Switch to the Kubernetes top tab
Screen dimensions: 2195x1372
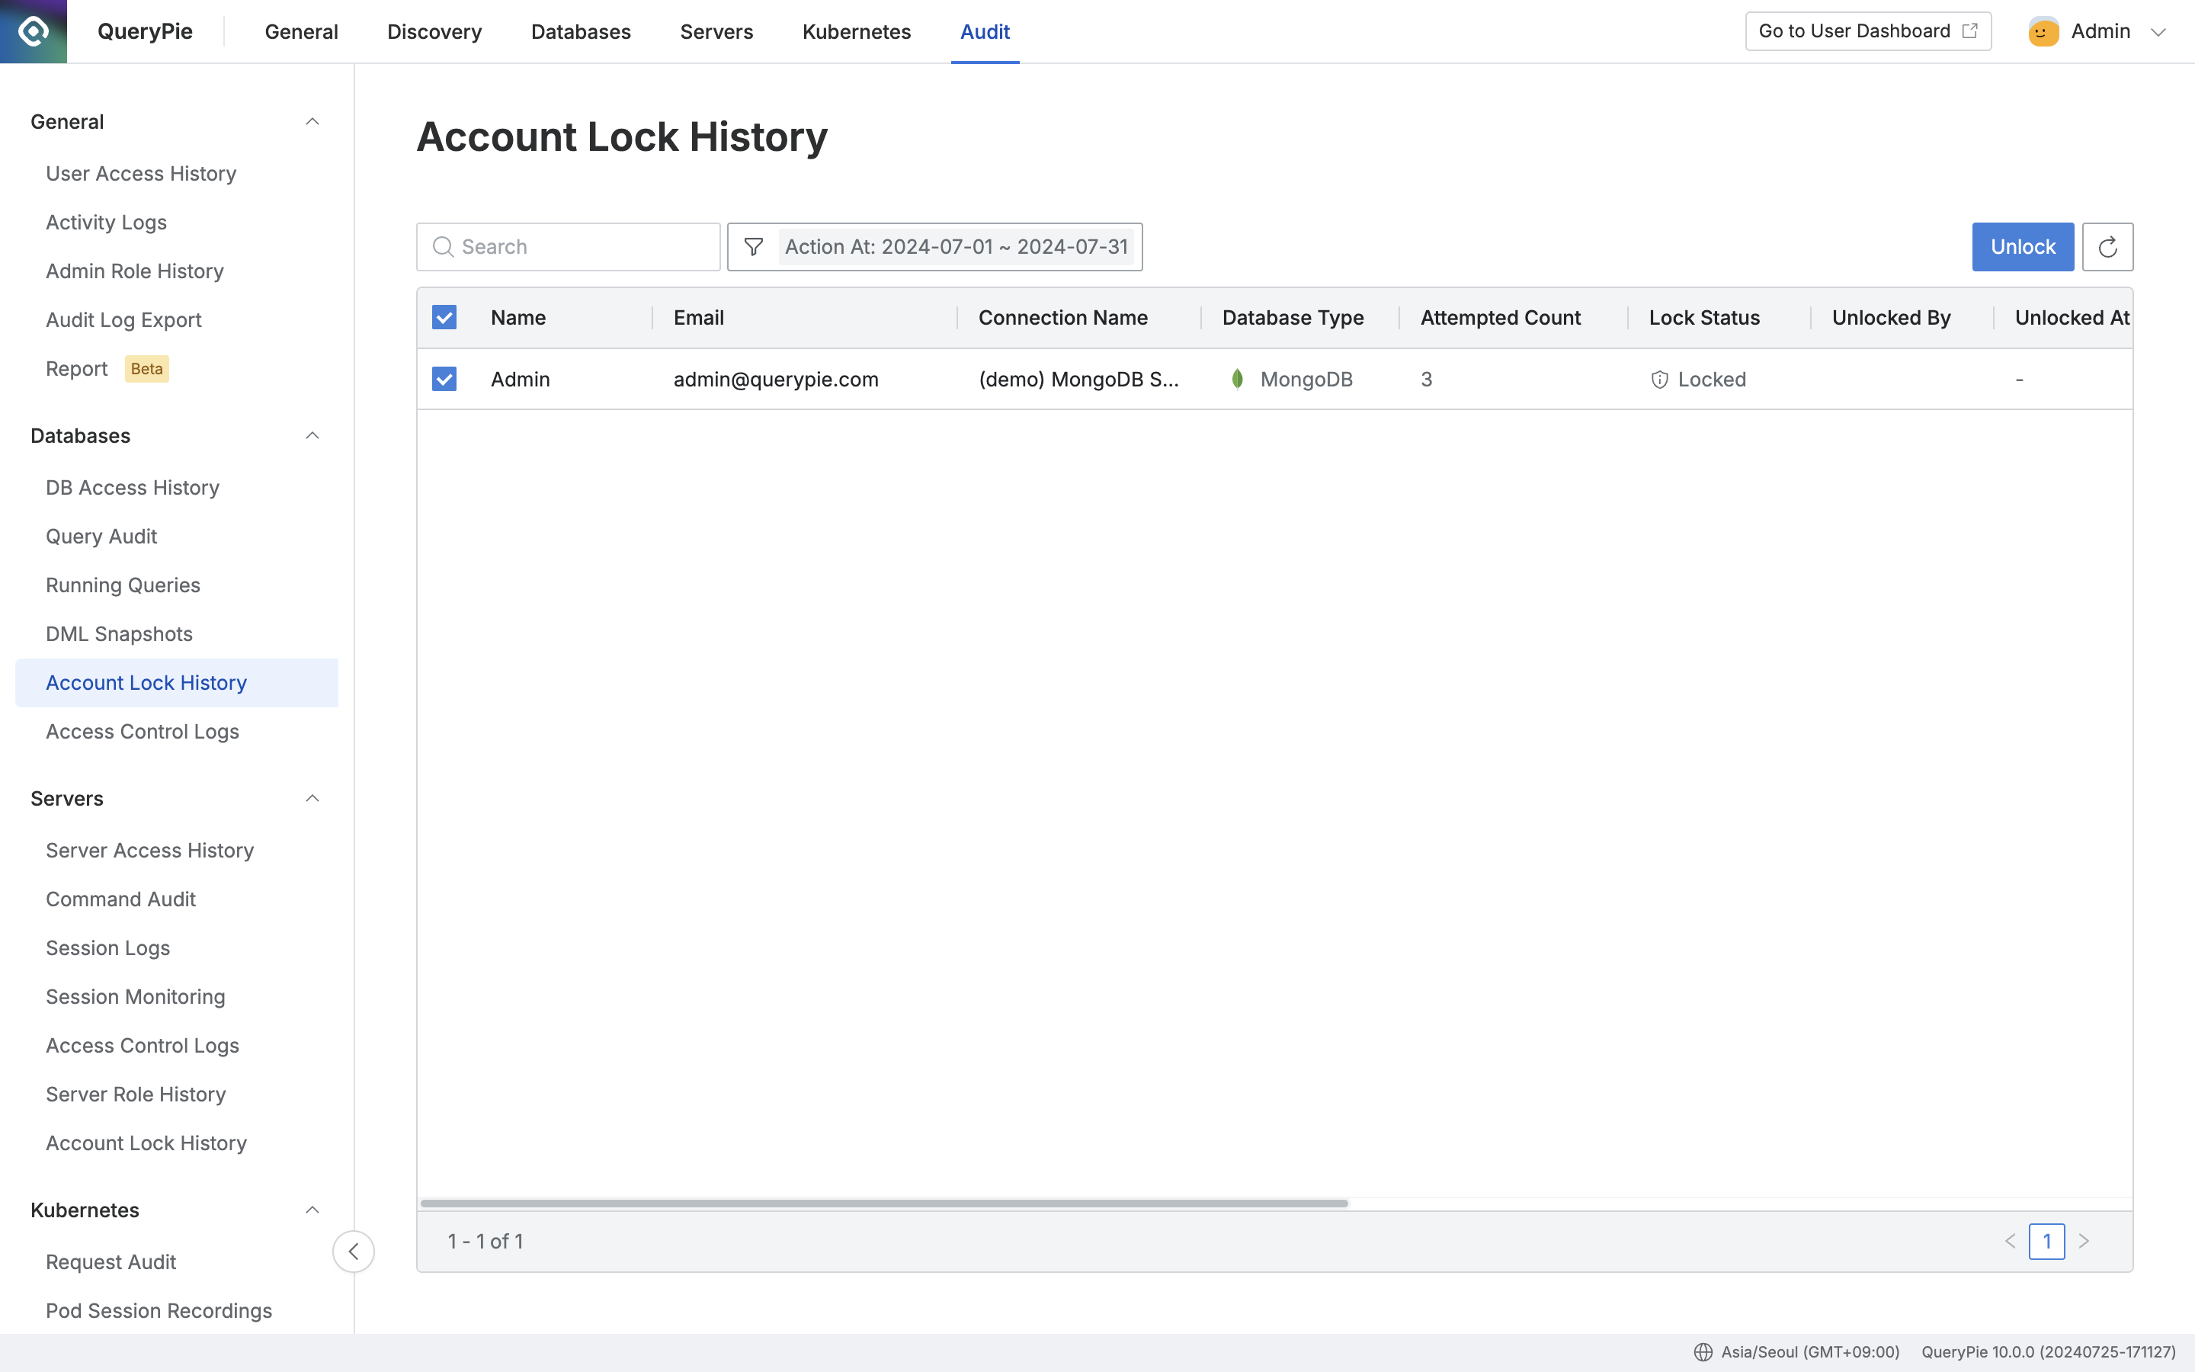coord(856,32)
